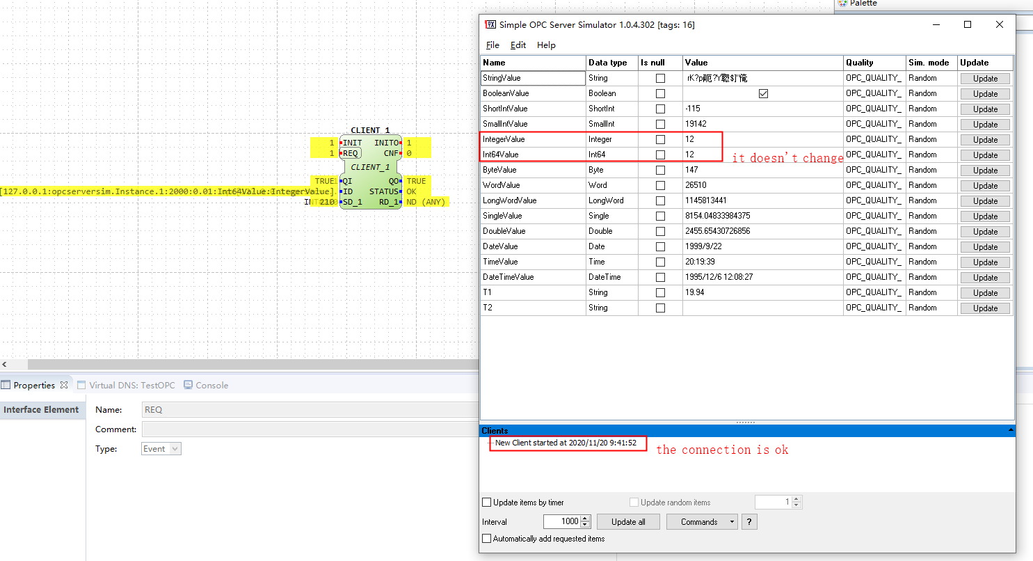Click the STATUS output on CLIENT_1 block
The image size is (1033, 561).
coord(383,191)
